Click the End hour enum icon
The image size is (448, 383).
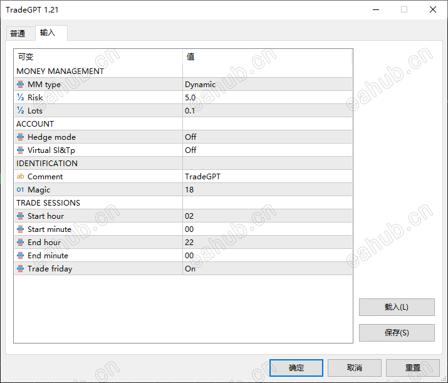(x=20, y=242)
